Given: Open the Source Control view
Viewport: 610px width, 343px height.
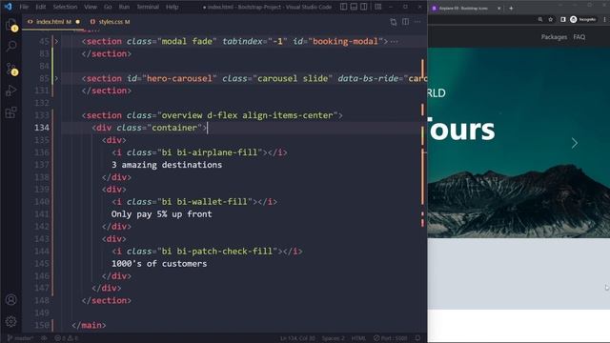Looking at the screenshot, I should click(10, 69).
